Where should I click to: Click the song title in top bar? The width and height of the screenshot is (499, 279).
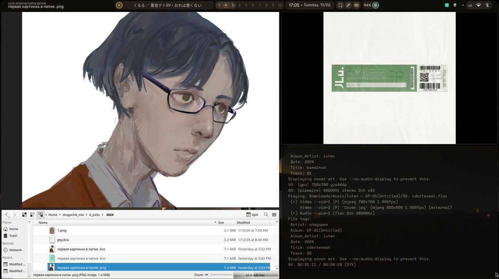[x=168, y=5]
